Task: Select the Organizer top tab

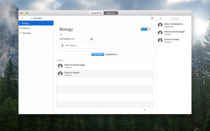Action: [111, 13]
